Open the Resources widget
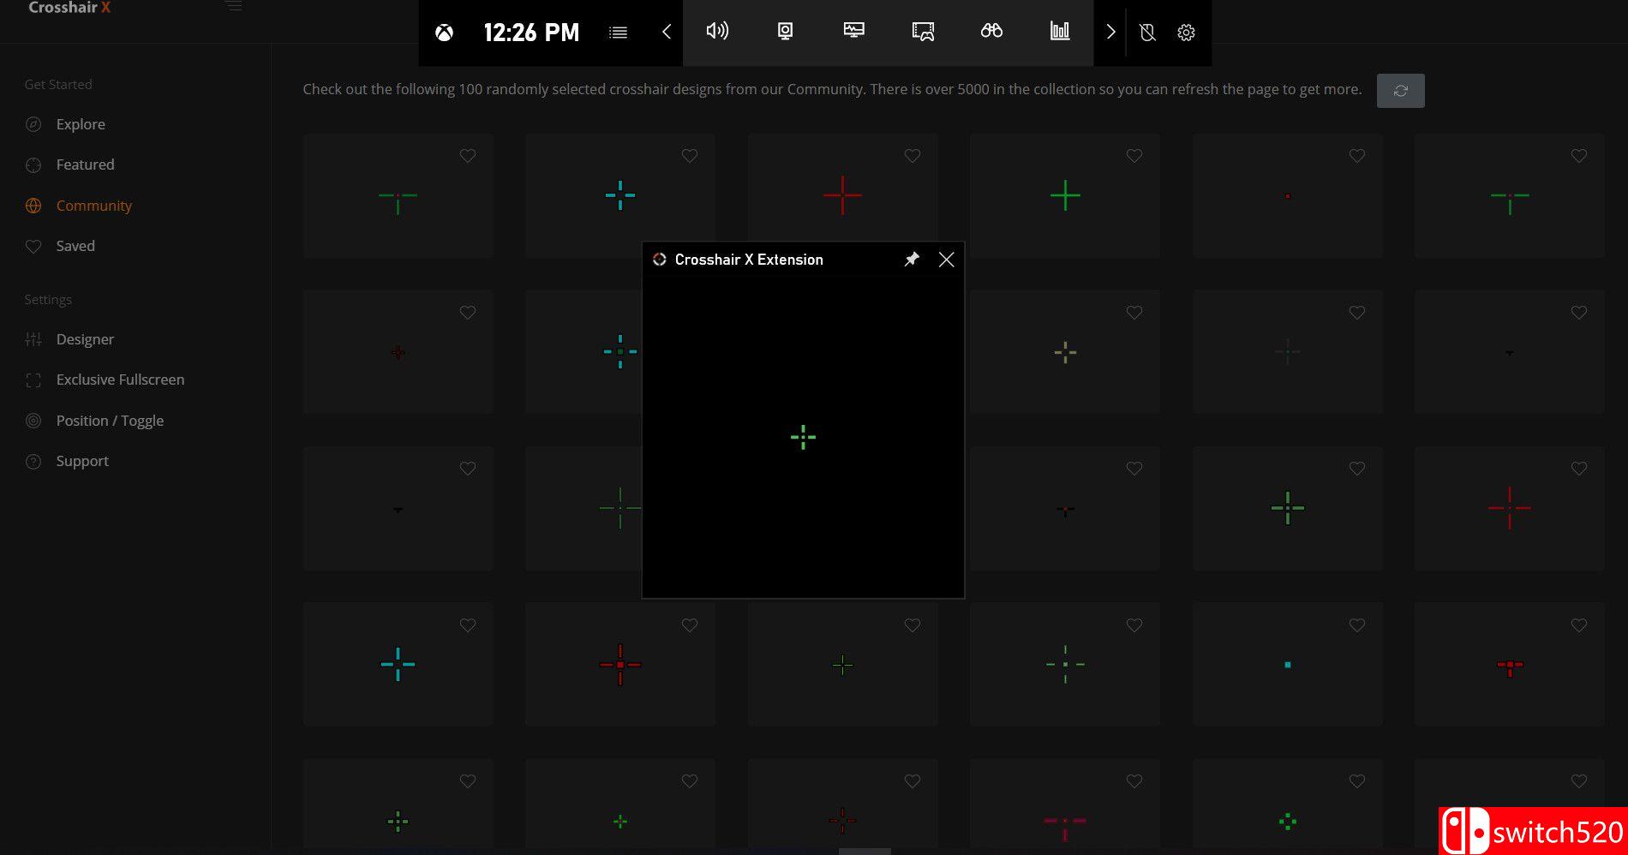This screenshot has height=855, width=1628. click(x=1060, y=32)
